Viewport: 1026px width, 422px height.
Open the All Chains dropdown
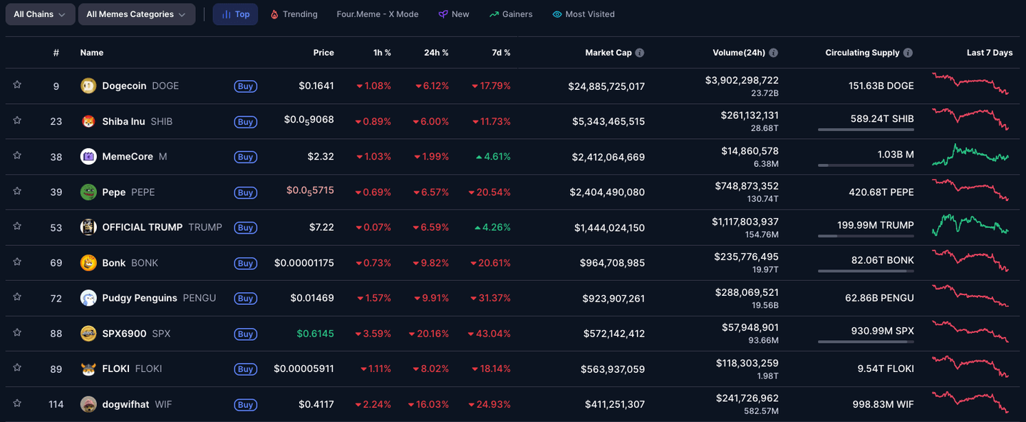point(40,14)
